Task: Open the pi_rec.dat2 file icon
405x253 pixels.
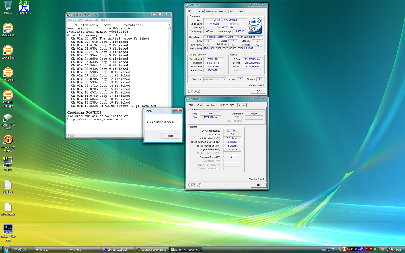Action: coord(8,209)
